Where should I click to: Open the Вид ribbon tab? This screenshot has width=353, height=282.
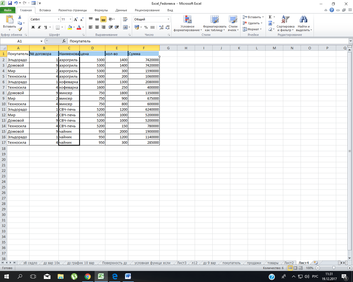(170, 10)
